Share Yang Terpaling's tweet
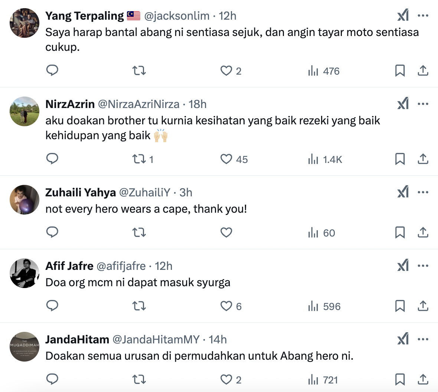Screen dimensions: 438x392 423,71
